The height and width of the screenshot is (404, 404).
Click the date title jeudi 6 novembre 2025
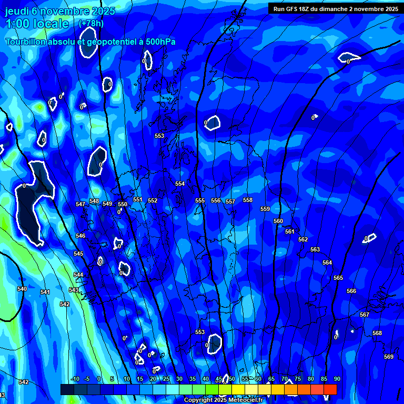tap(60, 11)
